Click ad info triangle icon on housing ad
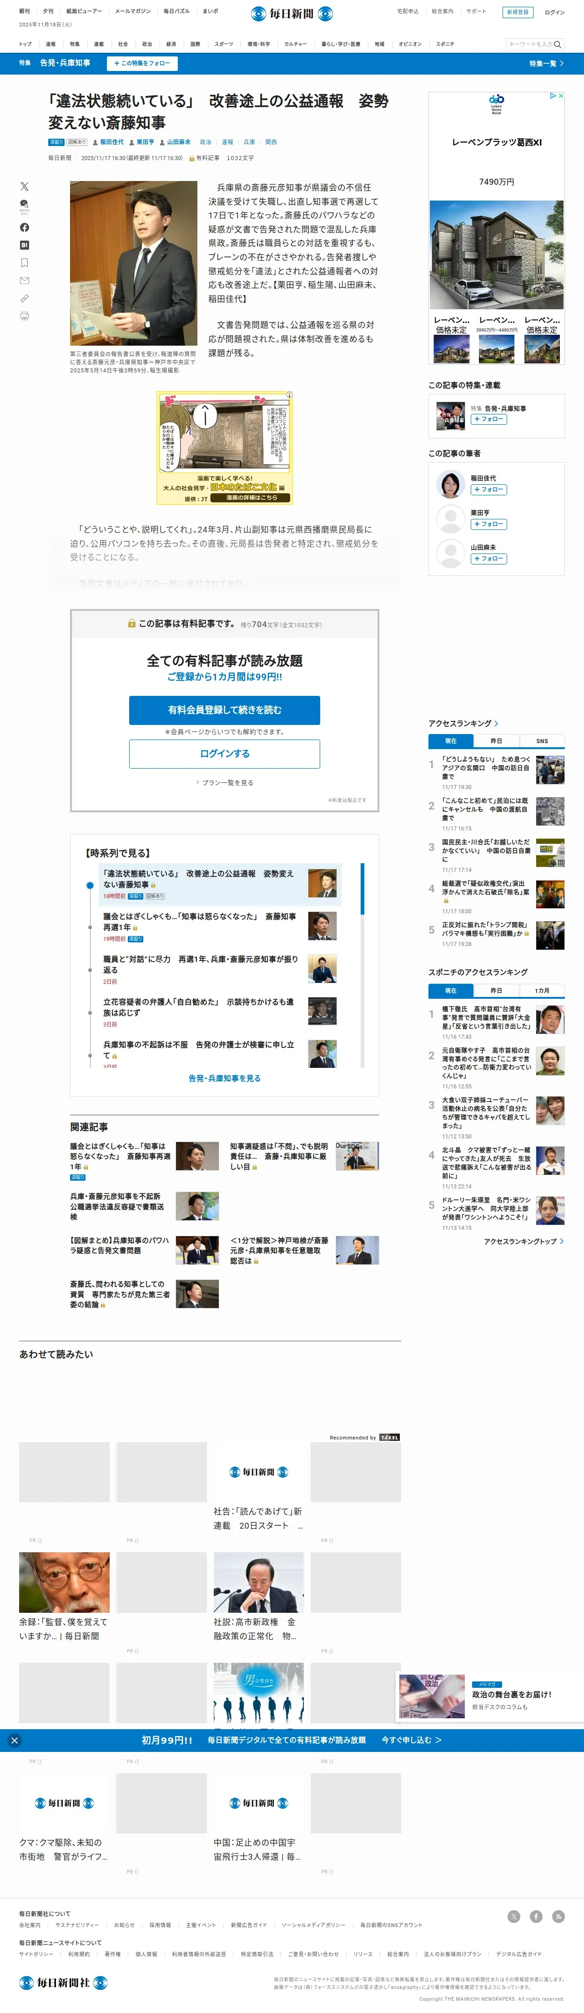Image resolution: width=584 pixels, height=2013 pixels. click(553, 96)
